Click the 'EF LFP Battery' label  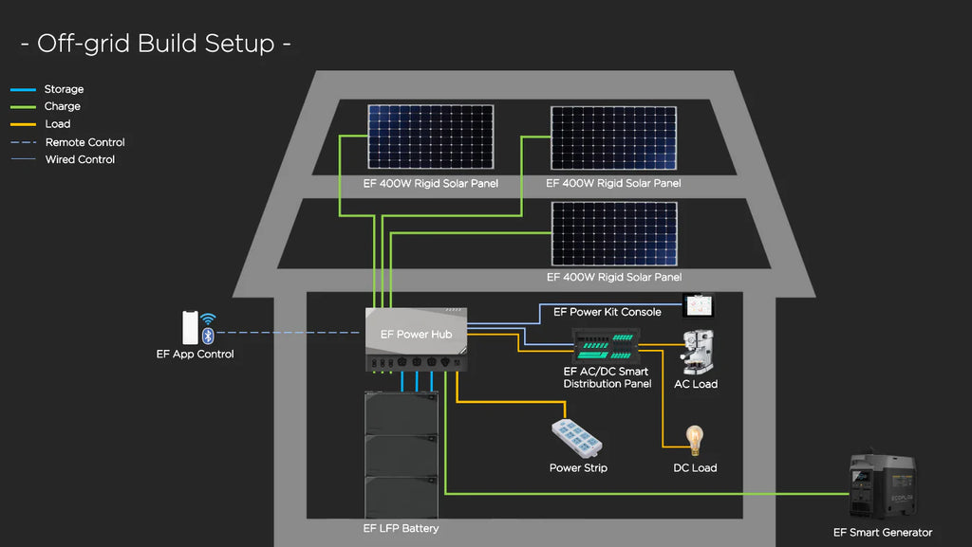click(401, 528)
